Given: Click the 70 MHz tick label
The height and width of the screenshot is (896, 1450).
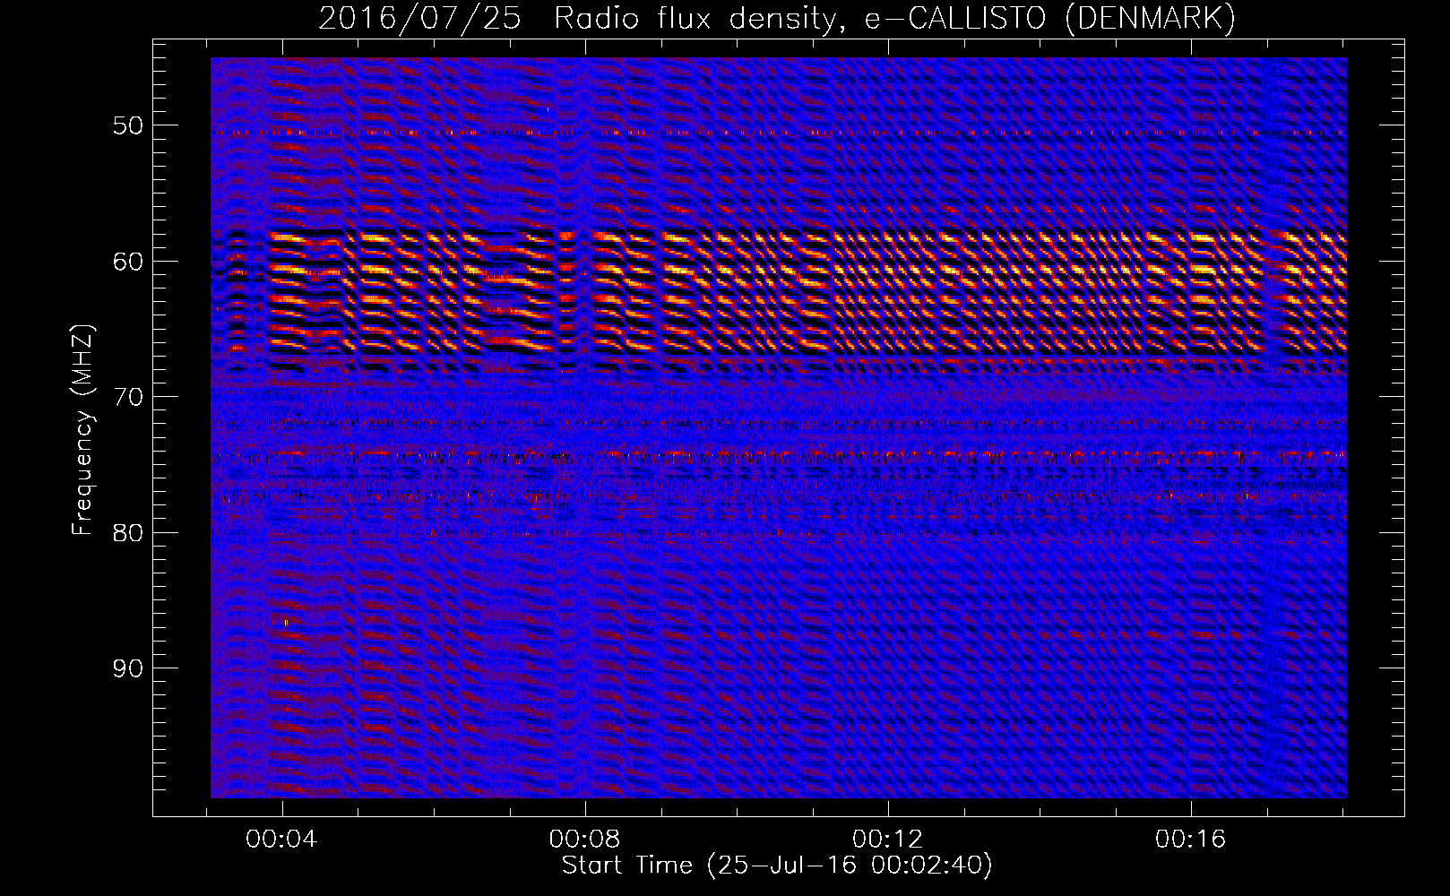Looking at the screenshot, I should pyautogui.click(x=127, y=397).
